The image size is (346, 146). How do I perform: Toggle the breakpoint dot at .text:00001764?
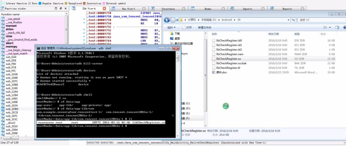click(x=84, y=41)
